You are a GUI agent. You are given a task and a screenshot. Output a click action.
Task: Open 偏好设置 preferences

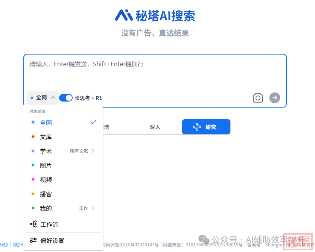[x=52, y=241]
